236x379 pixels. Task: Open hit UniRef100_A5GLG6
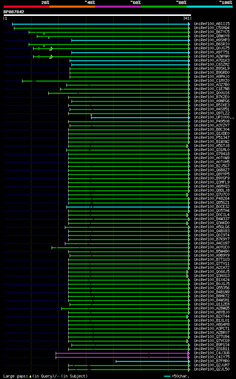[212, 227]
